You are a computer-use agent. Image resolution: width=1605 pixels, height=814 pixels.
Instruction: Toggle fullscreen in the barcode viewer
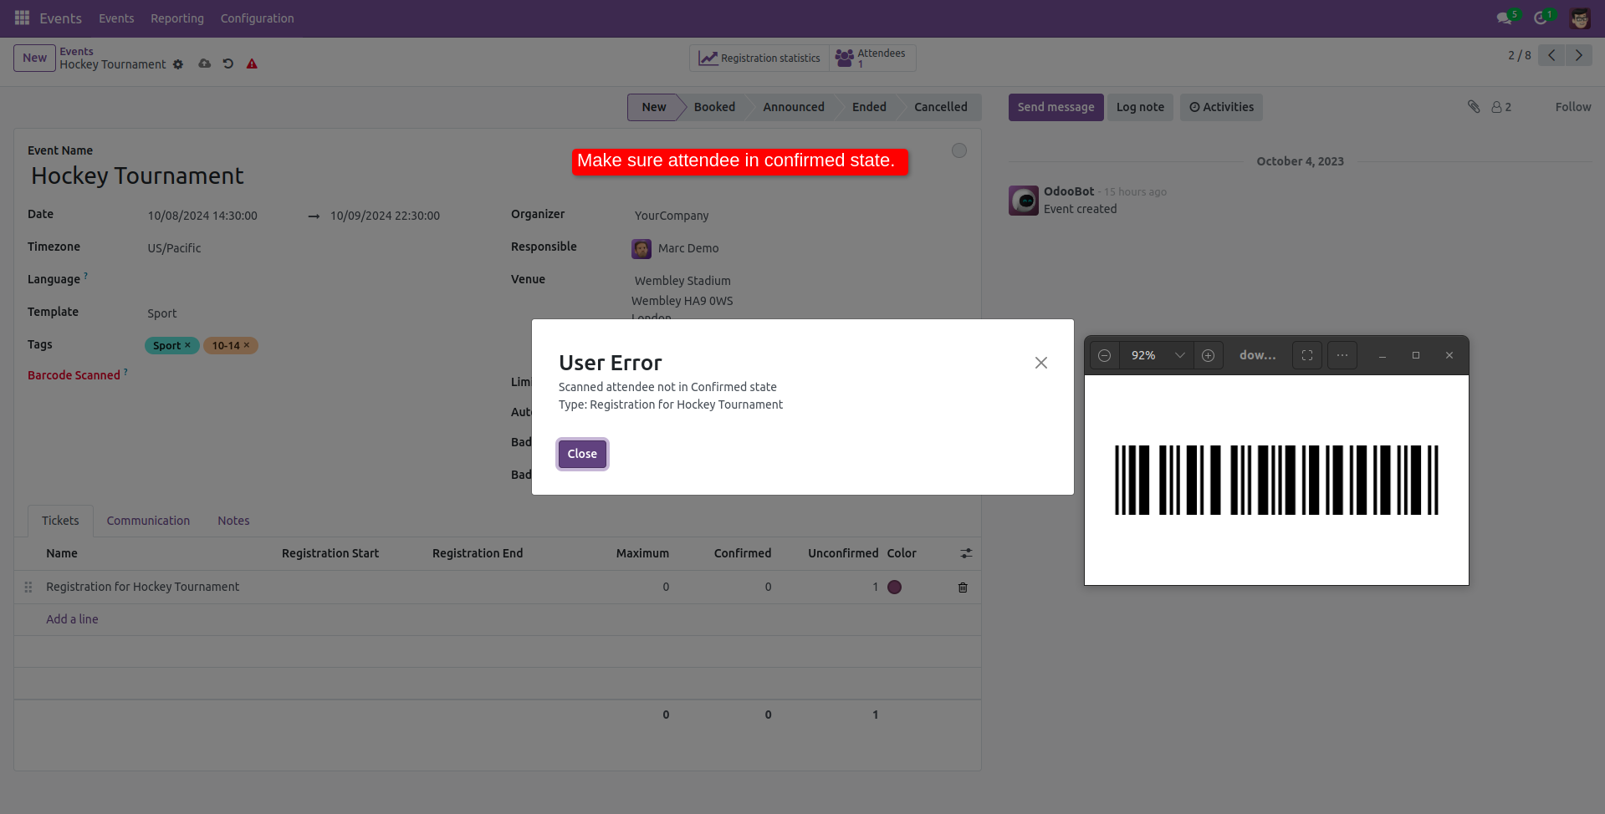click(1307, 355)
